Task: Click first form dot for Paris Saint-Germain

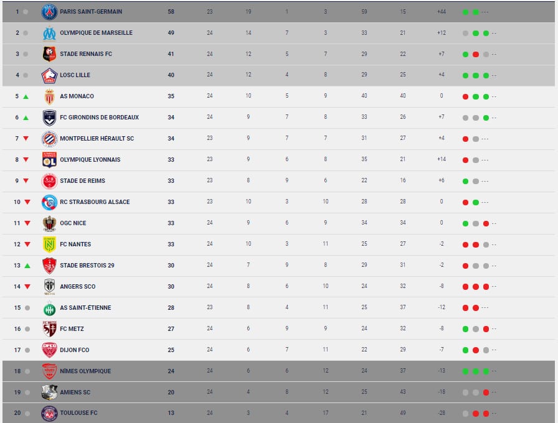Action: click(465, 12)
